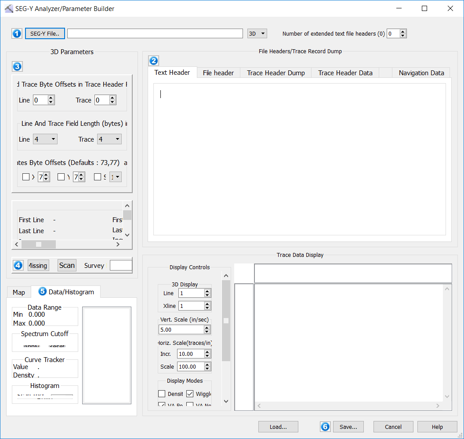Click the SEG-Y Analyzer title bar app icon
The width and height of the screenshot is (464, 439).
(8, 8)
